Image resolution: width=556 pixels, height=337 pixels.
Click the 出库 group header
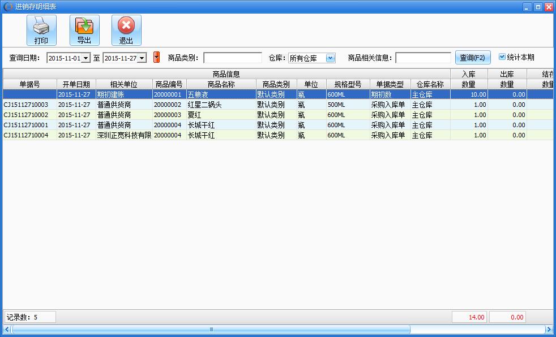[507, 74]
